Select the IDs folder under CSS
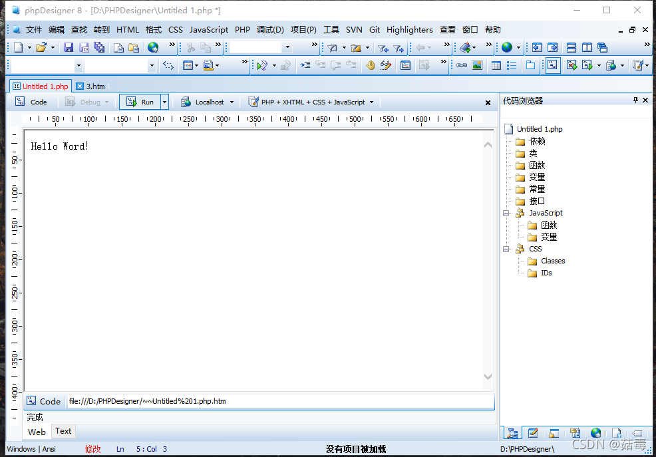Viewport: 656px width, 457px height. (x=540, y=273)
